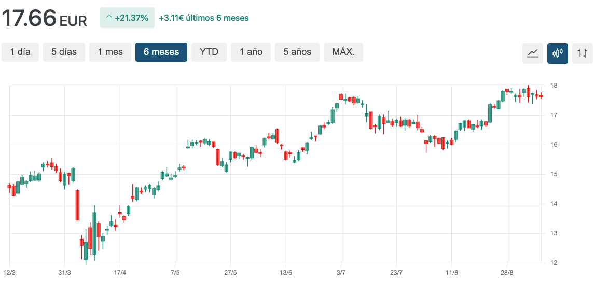Click the 18 price level axis label
The height and width of the screenshot is (281, 595).
coord(554,86)
